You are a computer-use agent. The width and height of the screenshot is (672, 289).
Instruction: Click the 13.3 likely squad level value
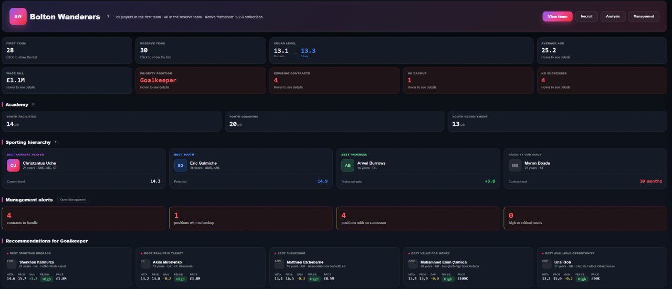[308, 50]
